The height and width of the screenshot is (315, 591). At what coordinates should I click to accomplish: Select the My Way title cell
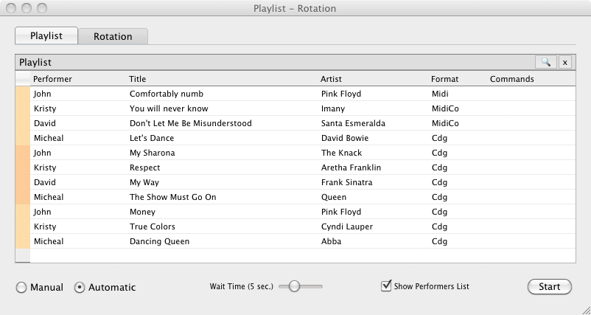[144, 182]
